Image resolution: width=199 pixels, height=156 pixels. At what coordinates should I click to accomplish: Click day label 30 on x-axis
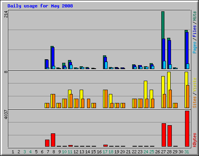[181, 152]
